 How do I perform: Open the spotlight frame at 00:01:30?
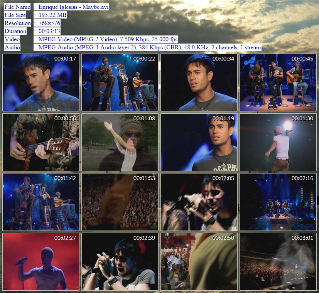pyautogui.click(x=278, y=142)
